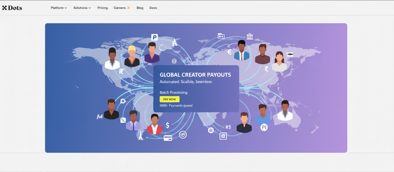
Task: Click the dollar sign icon
Action: 168,125
